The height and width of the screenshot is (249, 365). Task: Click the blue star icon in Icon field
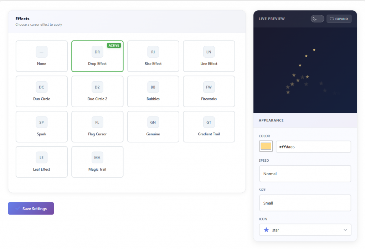coord(266,230)
